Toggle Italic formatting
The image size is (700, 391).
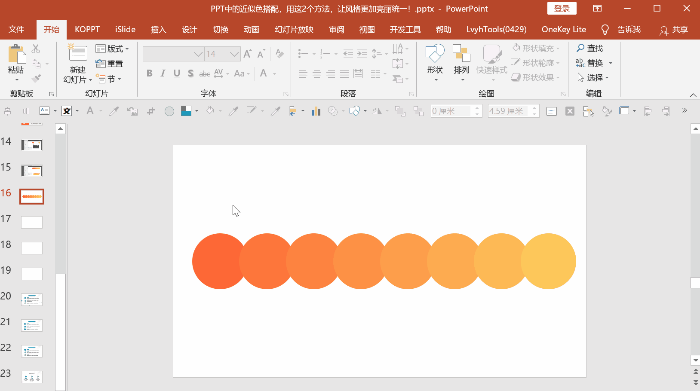coord(163,73)
